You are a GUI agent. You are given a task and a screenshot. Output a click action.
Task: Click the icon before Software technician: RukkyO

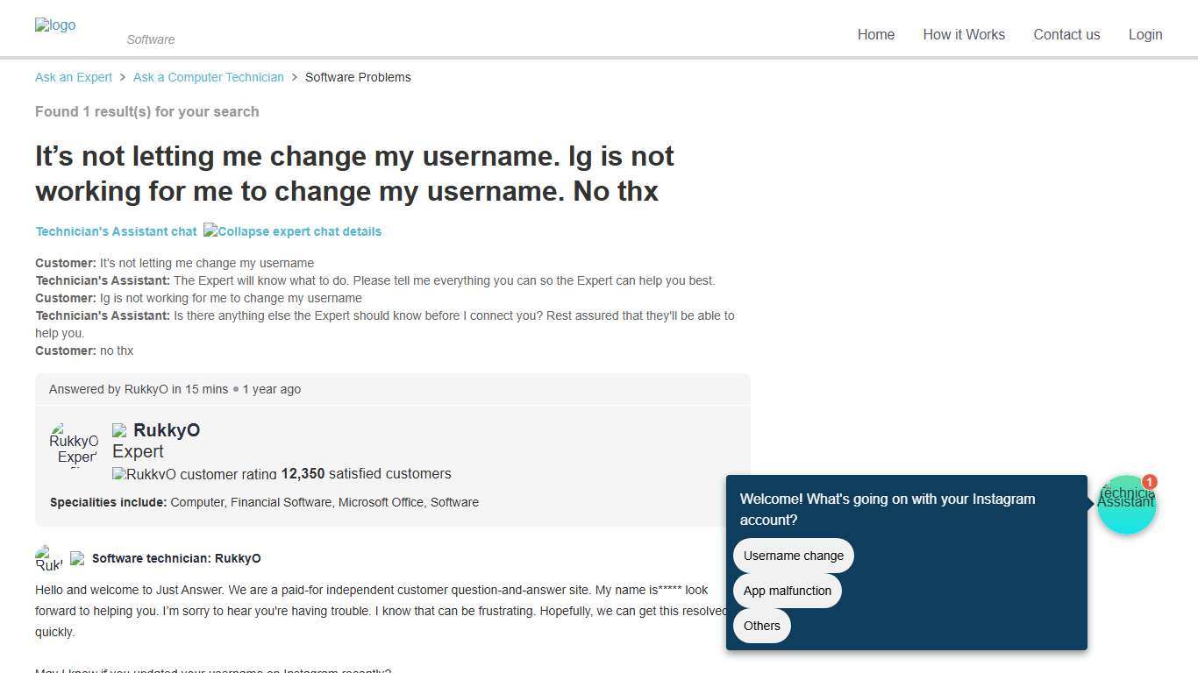click(78, 558)
